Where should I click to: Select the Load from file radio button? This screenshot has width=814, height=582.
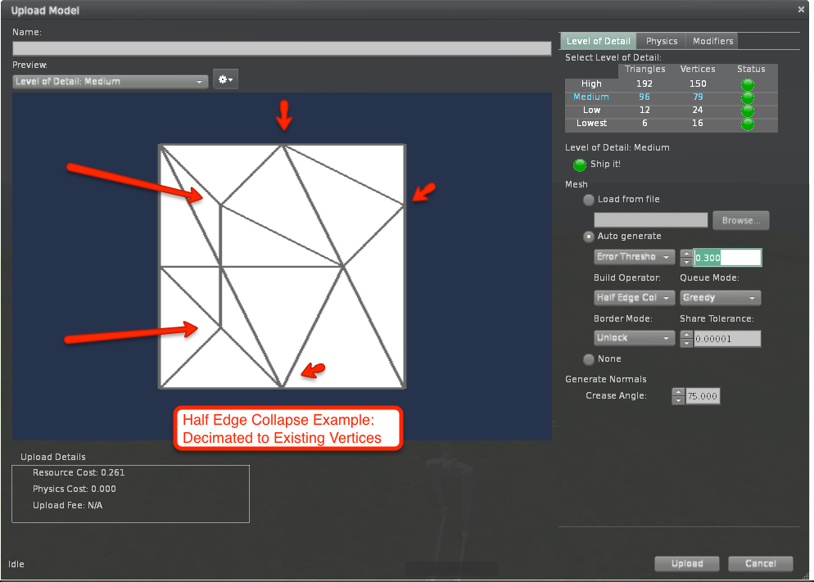588,200
